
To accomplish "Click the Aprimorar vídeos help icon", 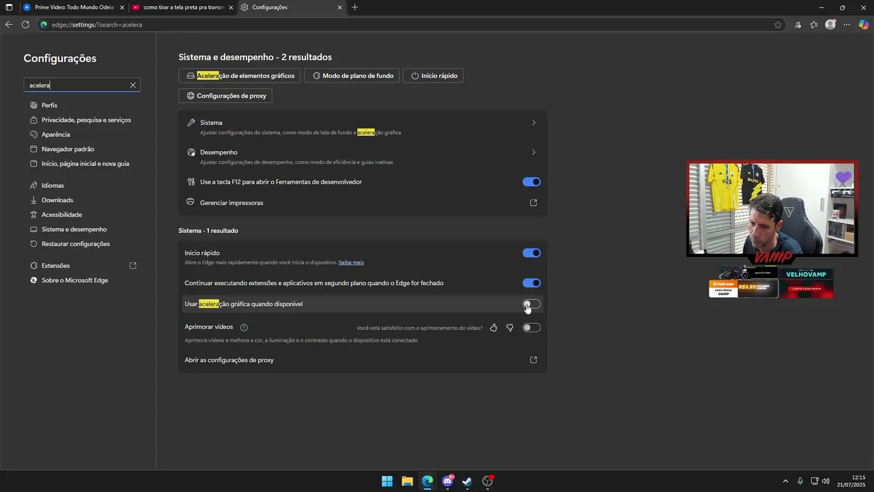I will coord(244,327).
